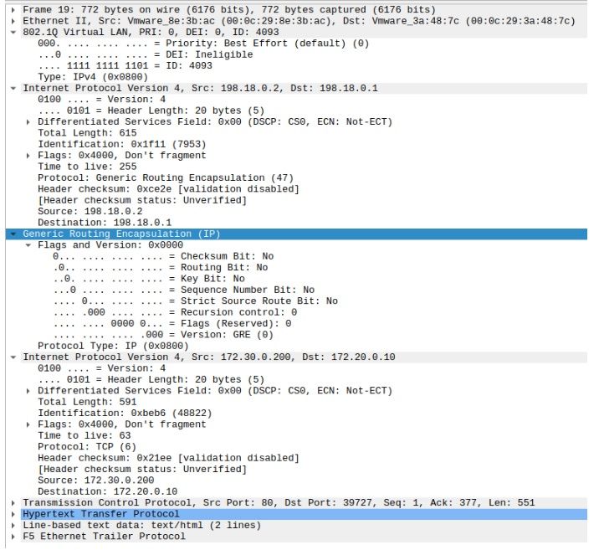Select Generic Routing Encapsulation (IP) row
Screen dimensions: 599x550
coord(296,234)
